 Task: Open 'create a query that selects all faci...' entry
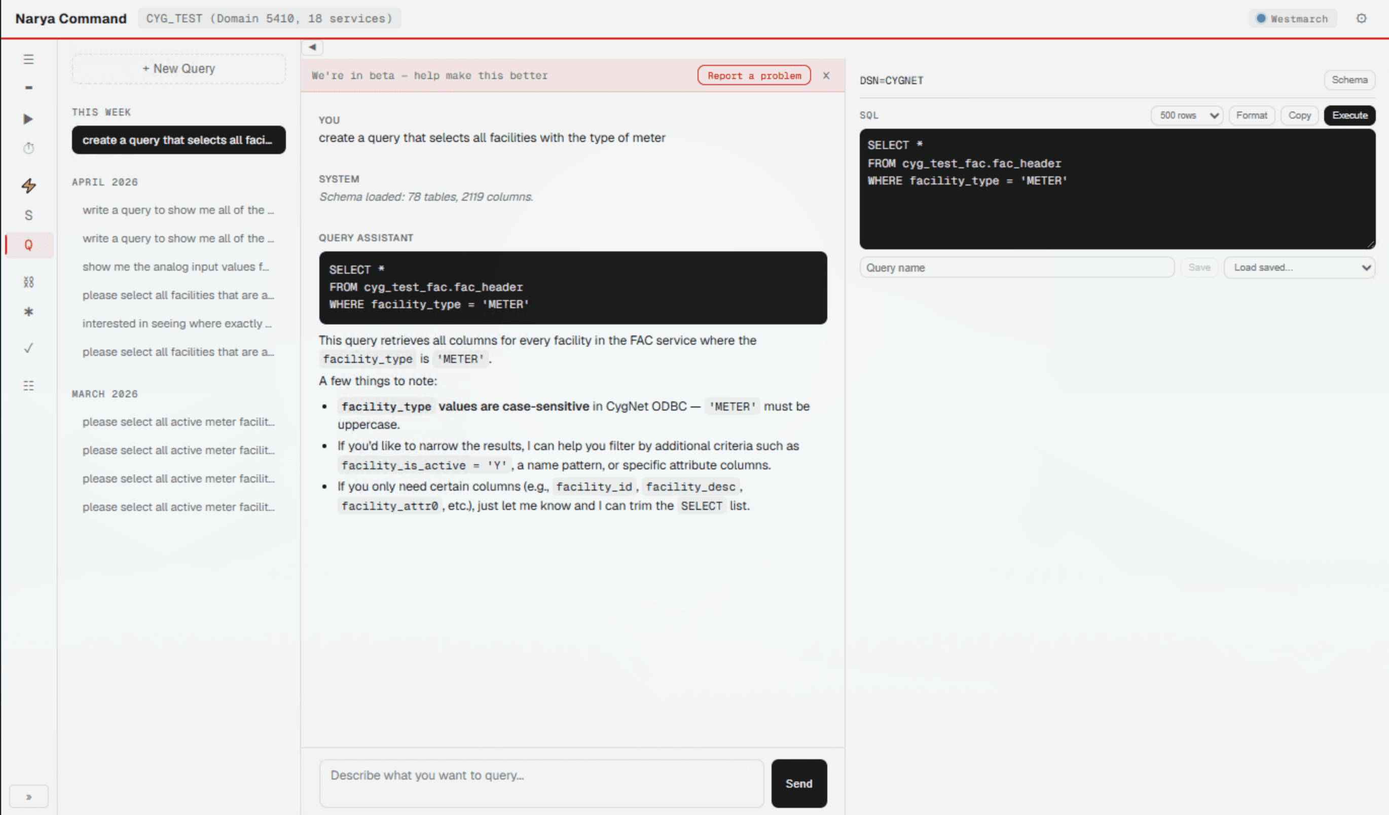178,140
